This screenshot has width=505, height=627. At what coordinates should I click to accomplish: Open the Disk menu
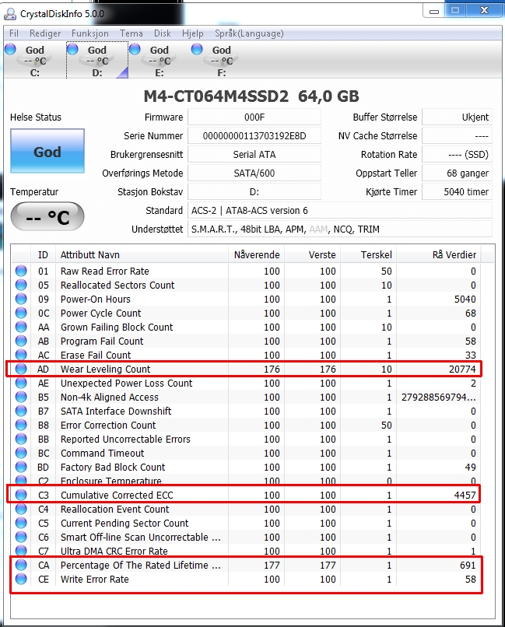(163, 33)
